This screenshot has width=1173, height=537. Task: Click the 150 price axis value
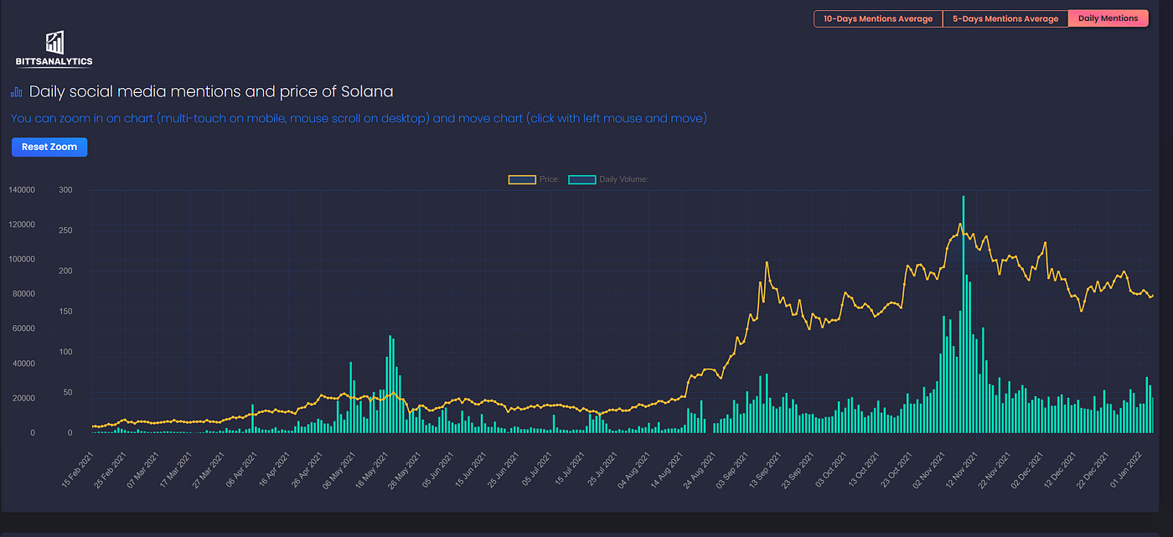point(65,312)
